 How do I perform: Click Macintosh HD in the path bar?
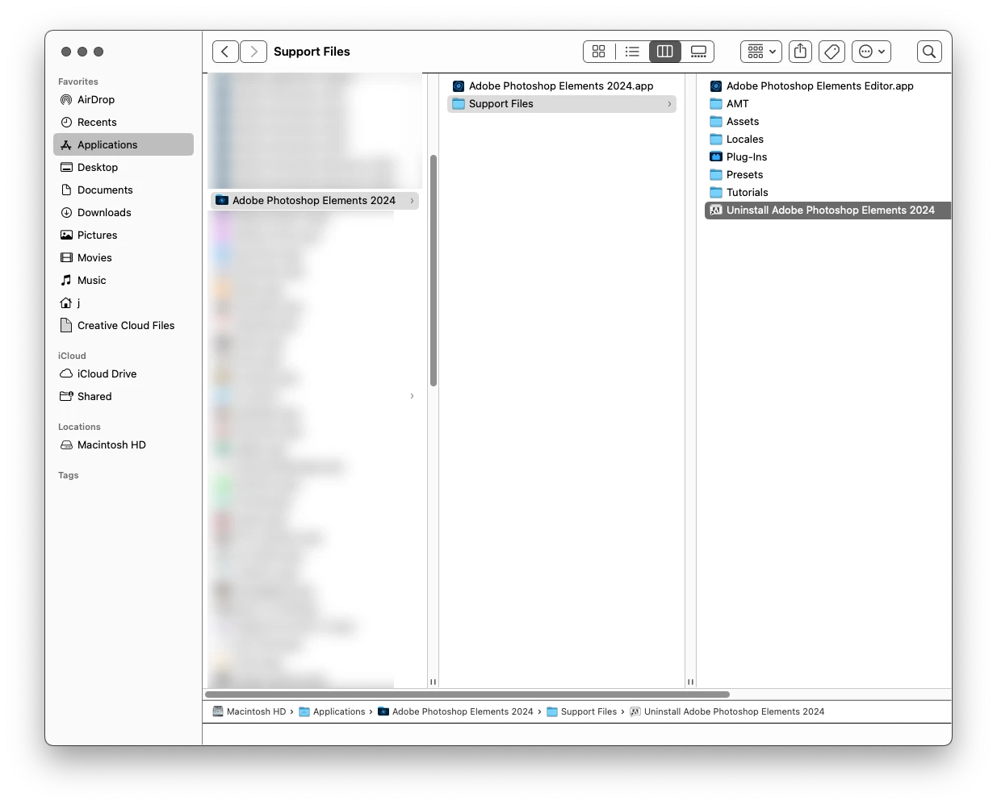[249, 711]
